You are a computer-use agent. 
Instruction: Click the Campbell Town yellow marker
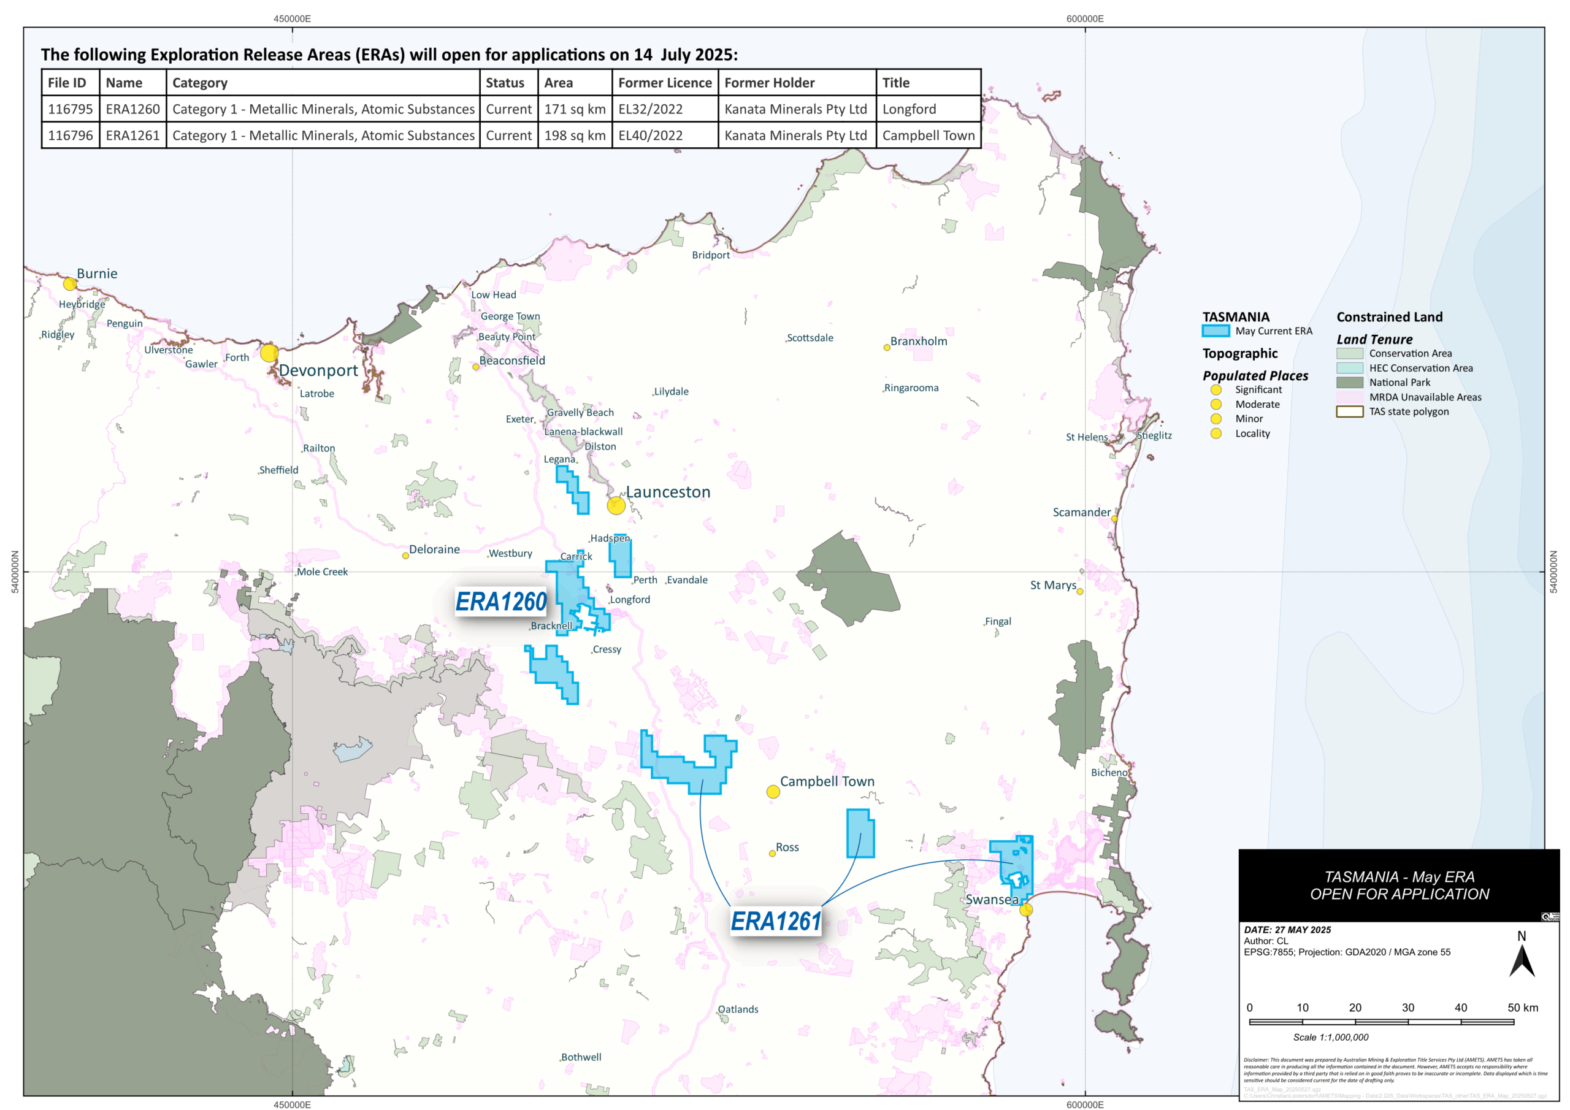(773, 791)
